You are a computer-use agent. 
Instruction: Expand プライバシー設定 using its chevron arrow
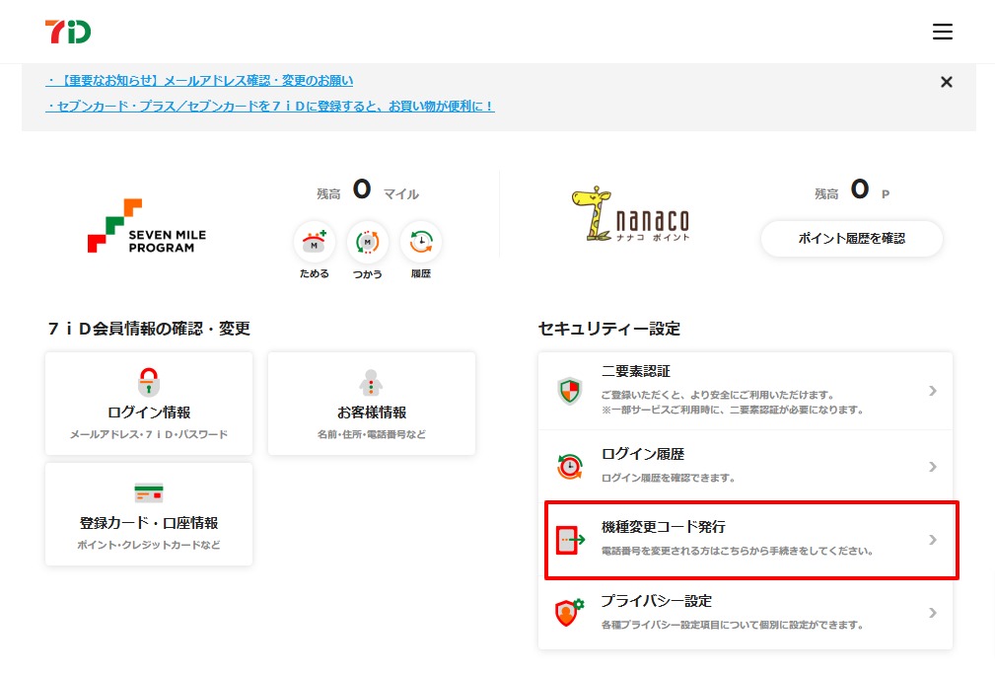pos(932,613)
